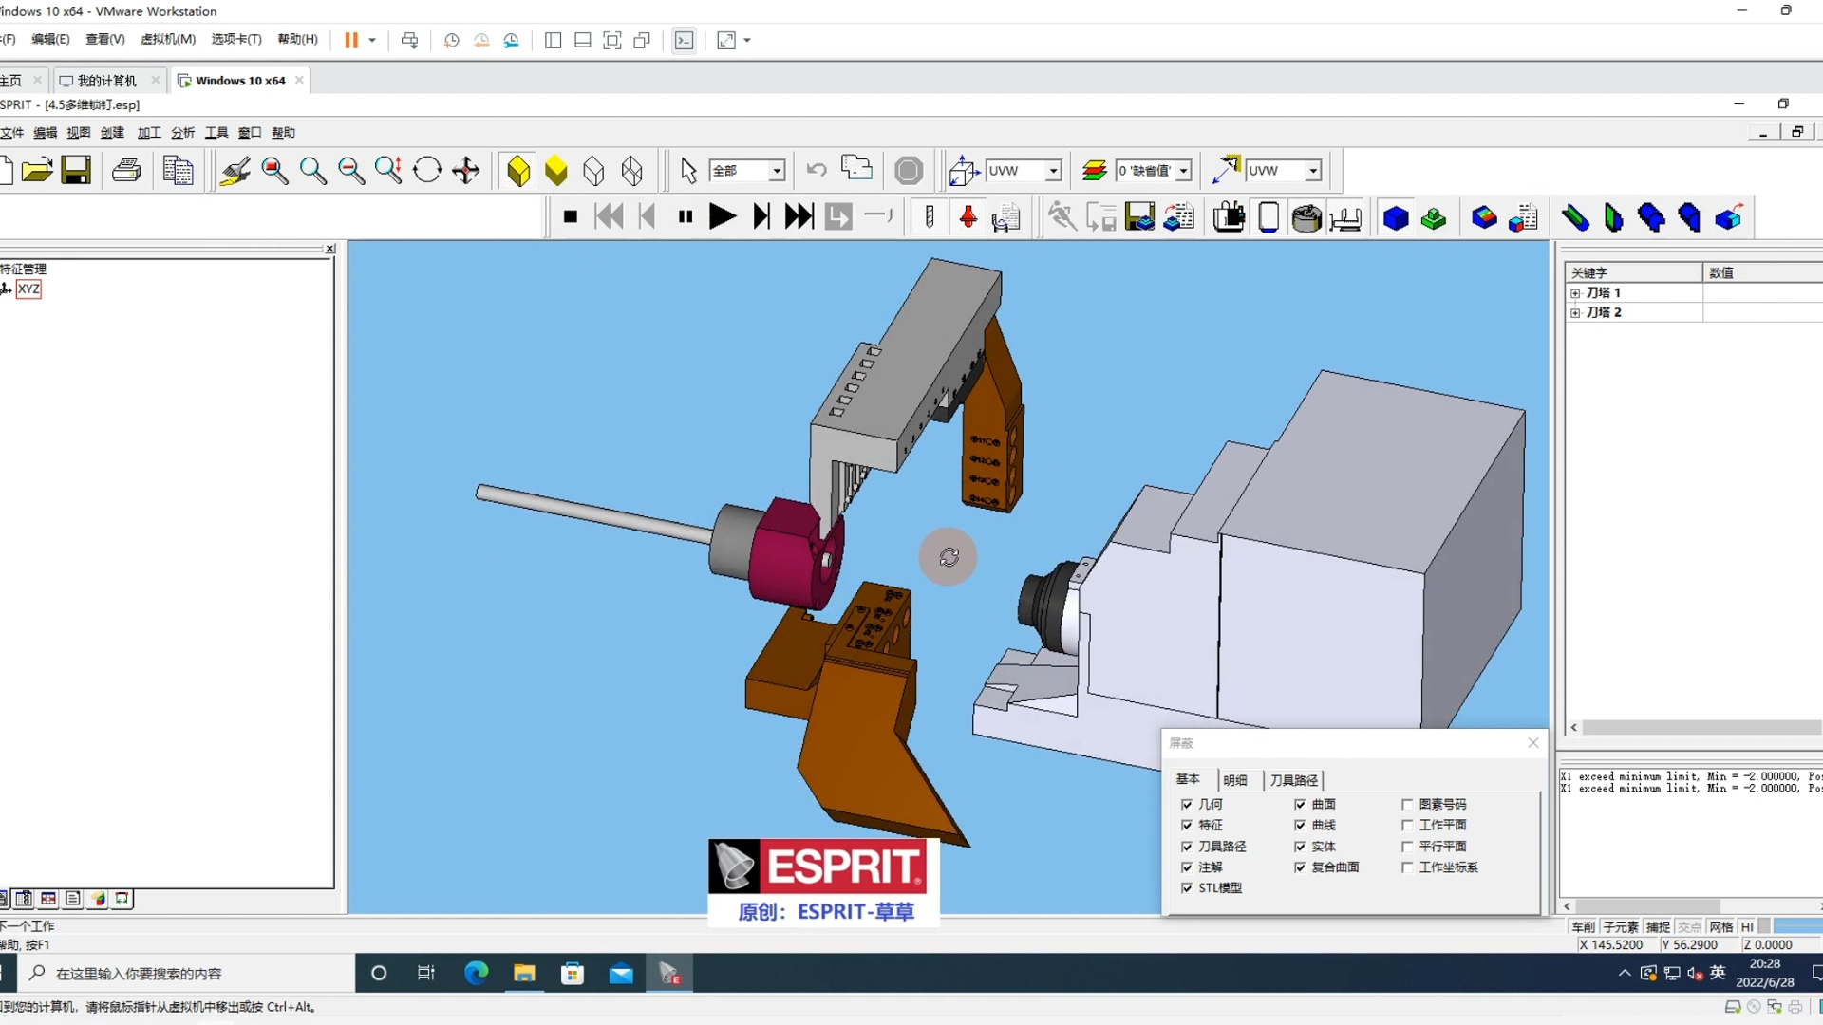This screenshot has width=1823, height=1025.
Task: Uncheck the 几何 checkbox
Action: tap(1187, 804)
